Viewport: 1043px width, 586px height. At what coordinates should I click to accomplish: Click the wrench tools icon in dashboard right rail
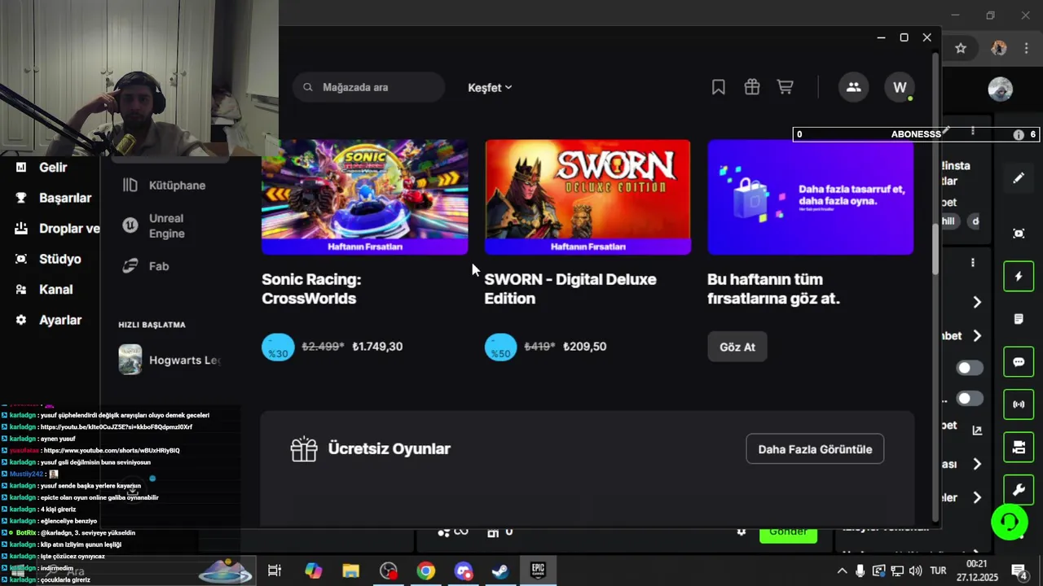pyautogui.click(x=1019, y=490)
